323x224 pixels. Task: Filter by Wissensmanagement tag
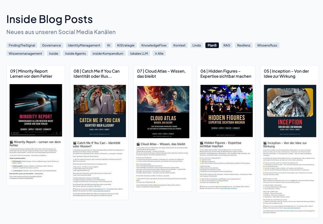[25, 53]
